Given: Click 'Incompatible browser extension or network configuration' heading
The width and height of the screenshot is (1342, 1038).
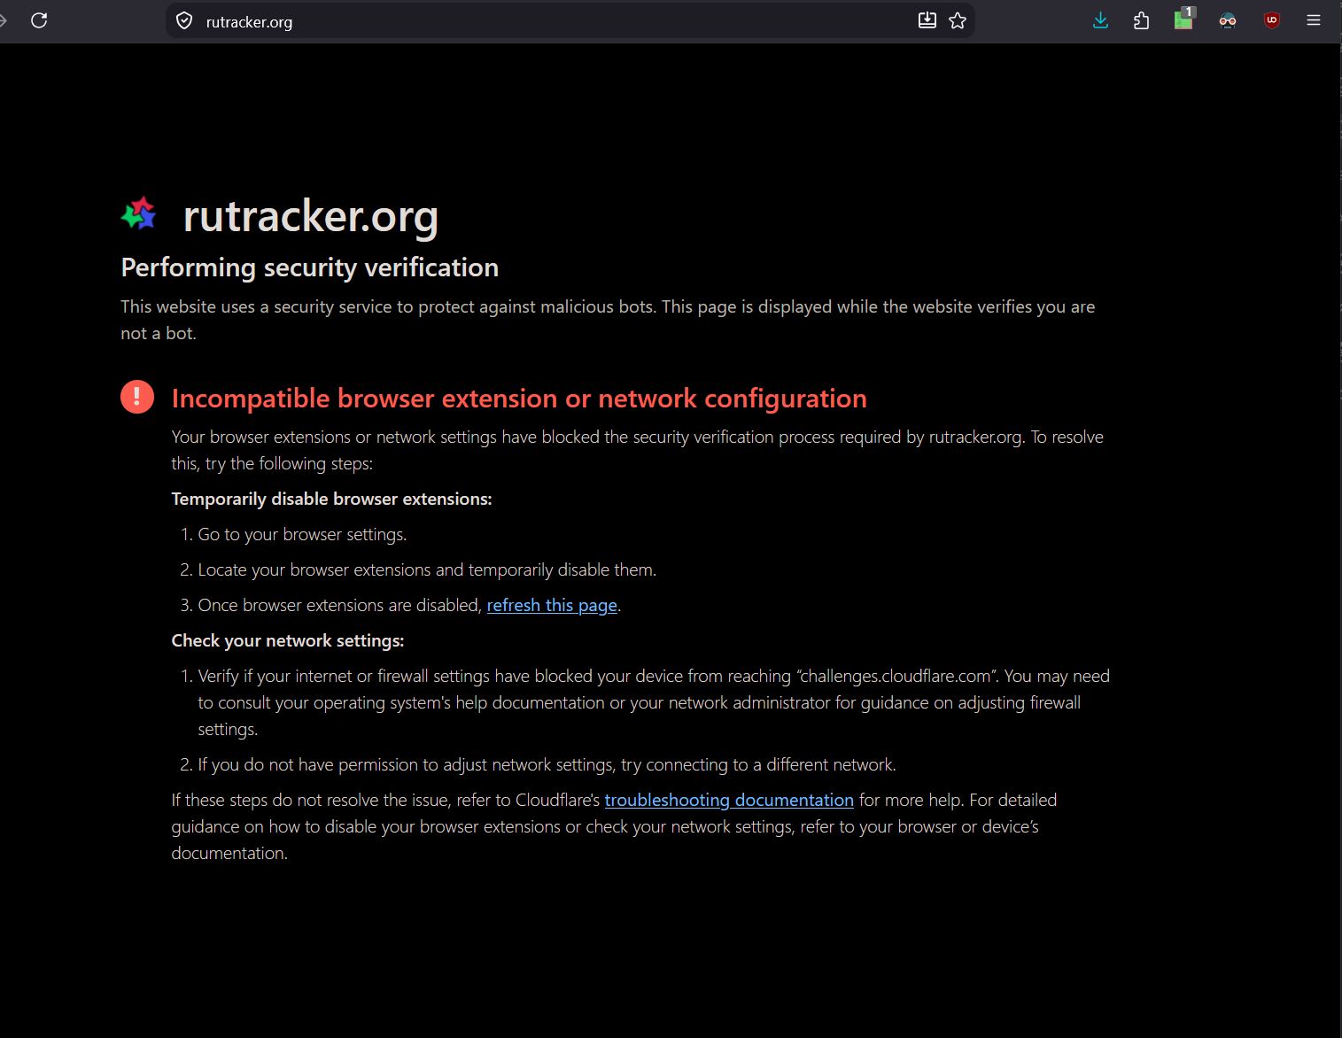Looking at the screenshot, I should [x=519, y=399].
